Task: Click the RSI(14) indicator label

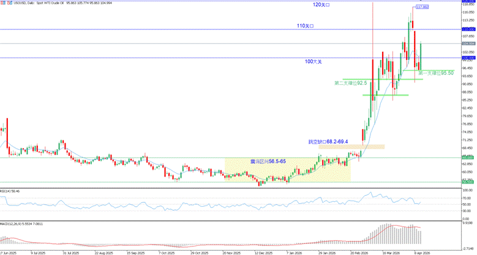Action: [11, 191]
